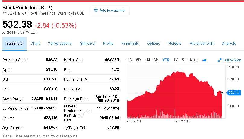
Task: Click the Full screen expand arrows icon
Action: tap(220, 60)
